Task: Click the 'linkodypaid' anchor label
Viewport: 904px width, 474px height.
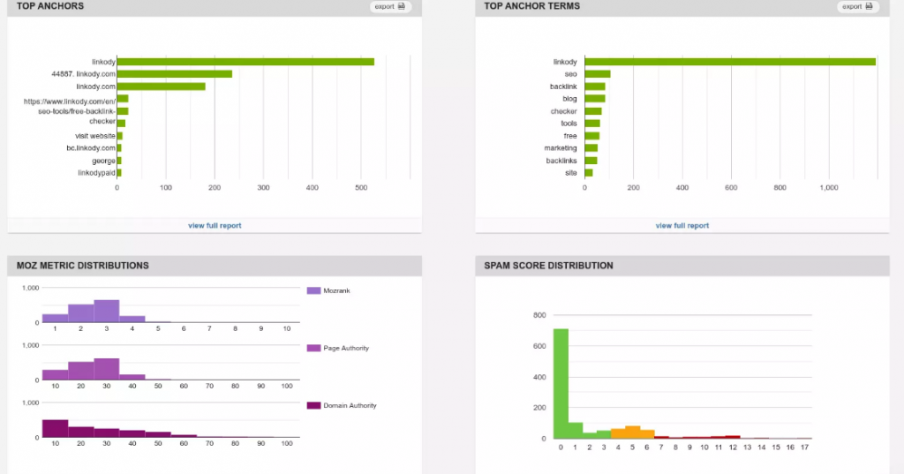Action: click(x=97, y=173)
